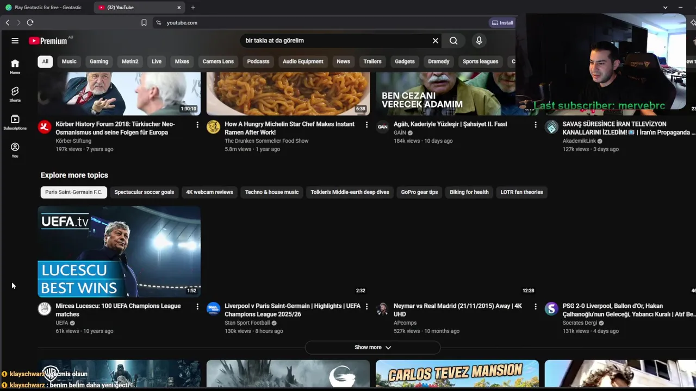The height and width of the screenshot is (391, 696).
Task: Select the Music filter chip
Action: [x=69, y=61]
